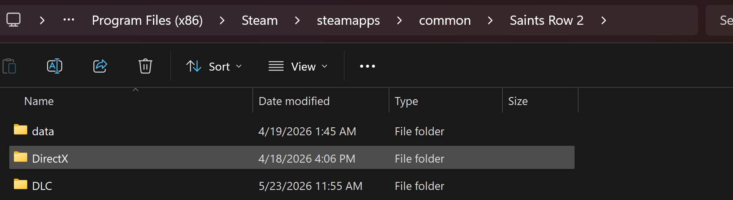
Task: Open the Sort dropdown menu
Action: pos(214,66)
